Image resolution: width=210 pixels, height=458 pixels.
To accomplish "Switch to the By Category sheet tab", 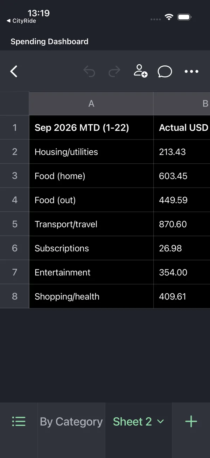I will coord(71,421).
